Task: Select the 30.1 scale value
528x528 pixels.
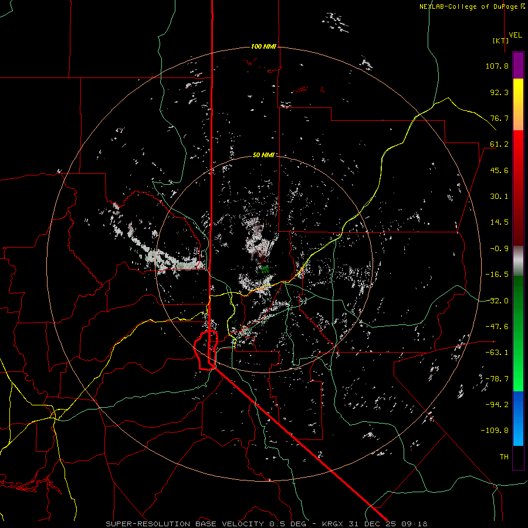Action: pyautogui.click(x=499, y=197)
